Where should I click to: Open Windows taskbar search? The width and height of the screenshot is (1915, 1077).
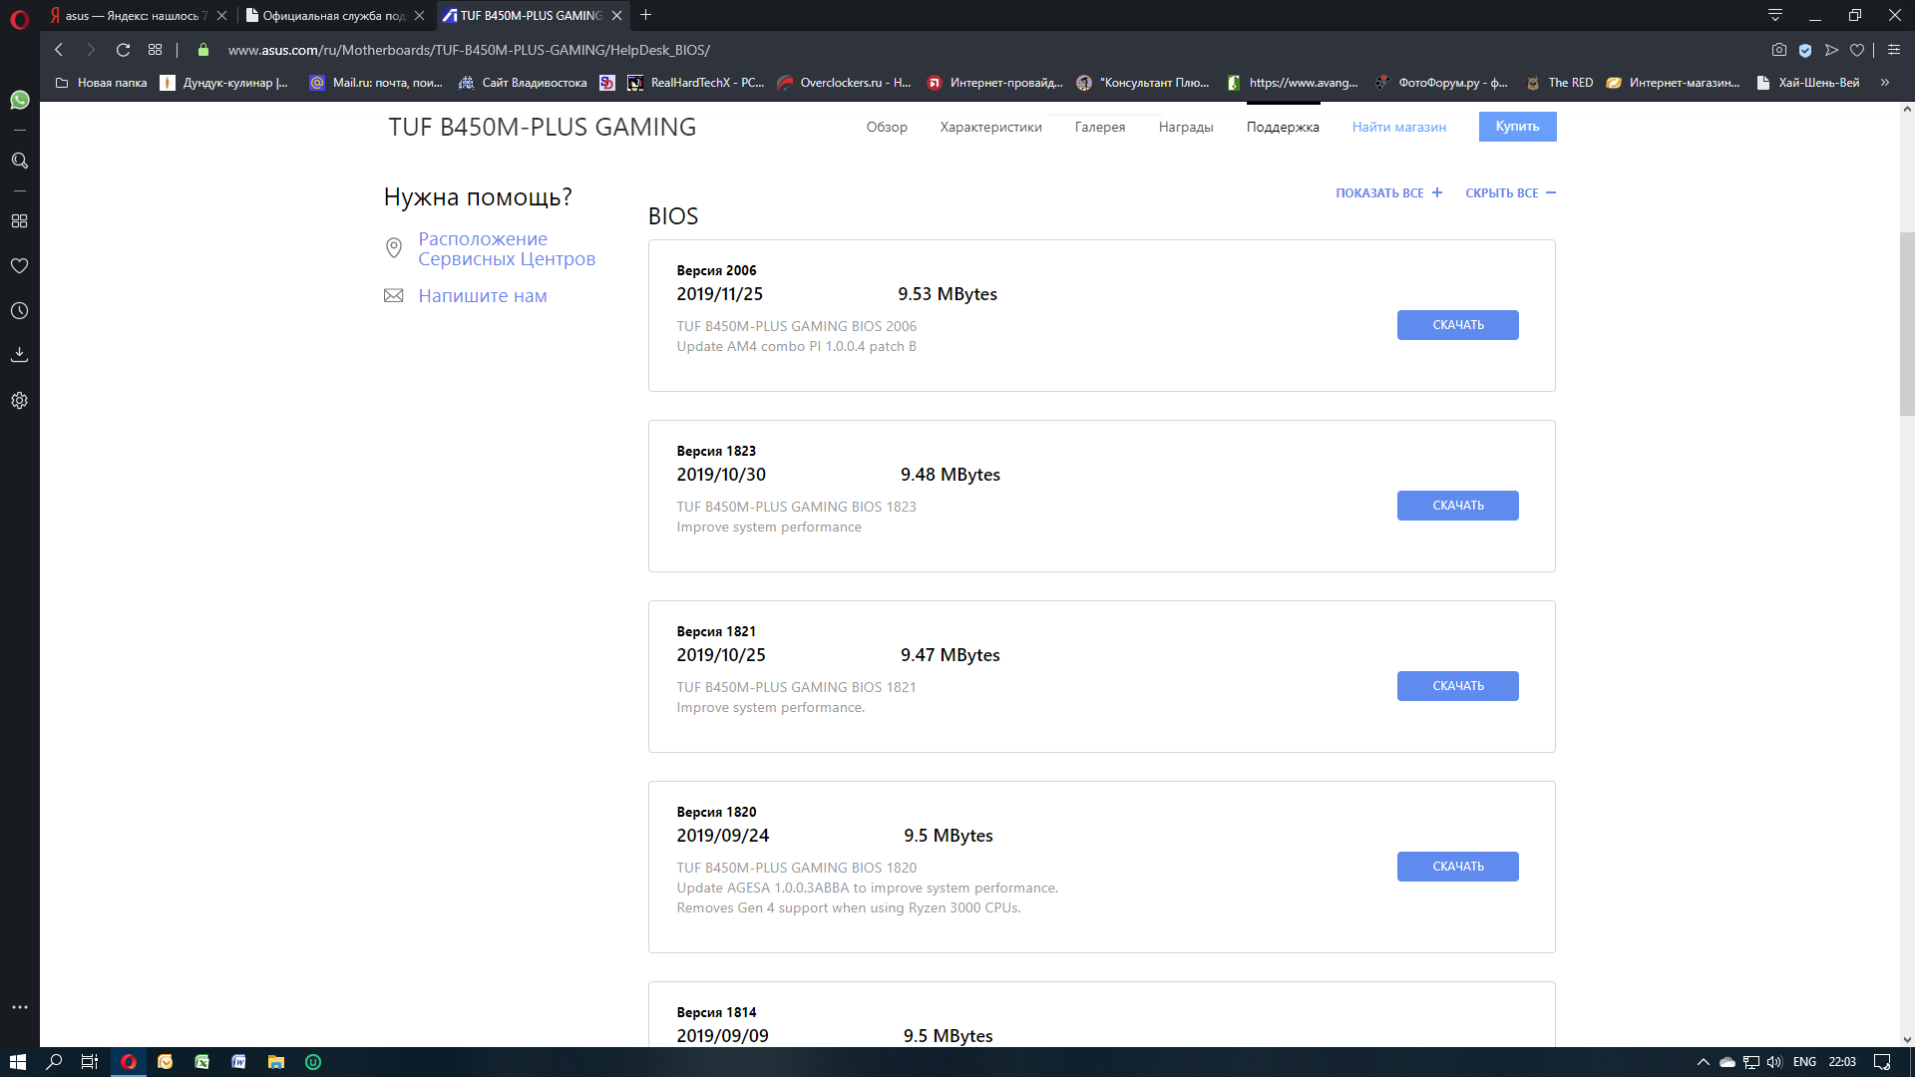point(54,1062)
